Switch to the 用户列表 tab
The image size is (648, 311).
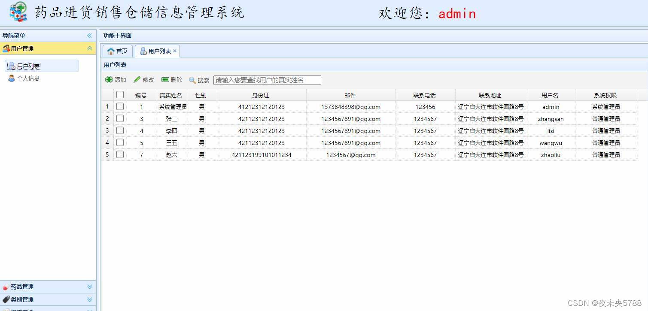click(x=157, y=51)
